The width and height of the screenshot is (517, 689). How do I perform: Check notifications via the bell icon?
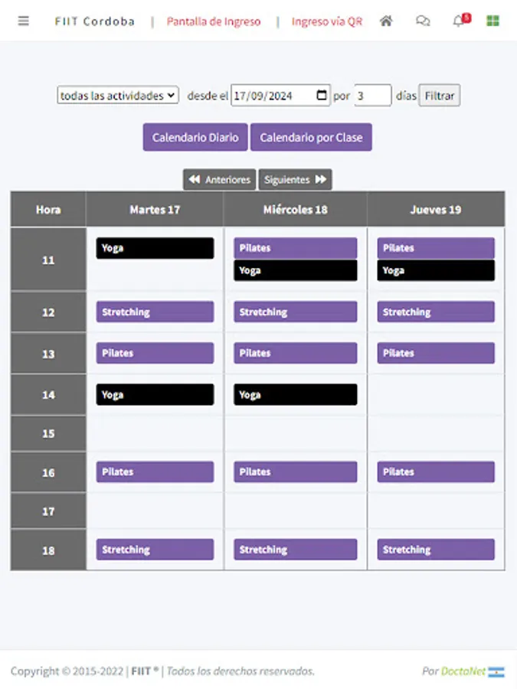(458, 22)
